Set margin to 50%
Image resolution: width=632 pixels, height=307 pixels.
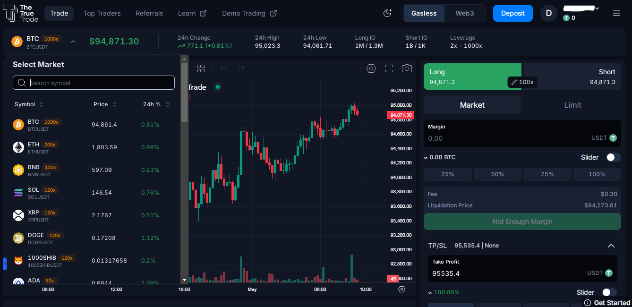click(498, 174)
